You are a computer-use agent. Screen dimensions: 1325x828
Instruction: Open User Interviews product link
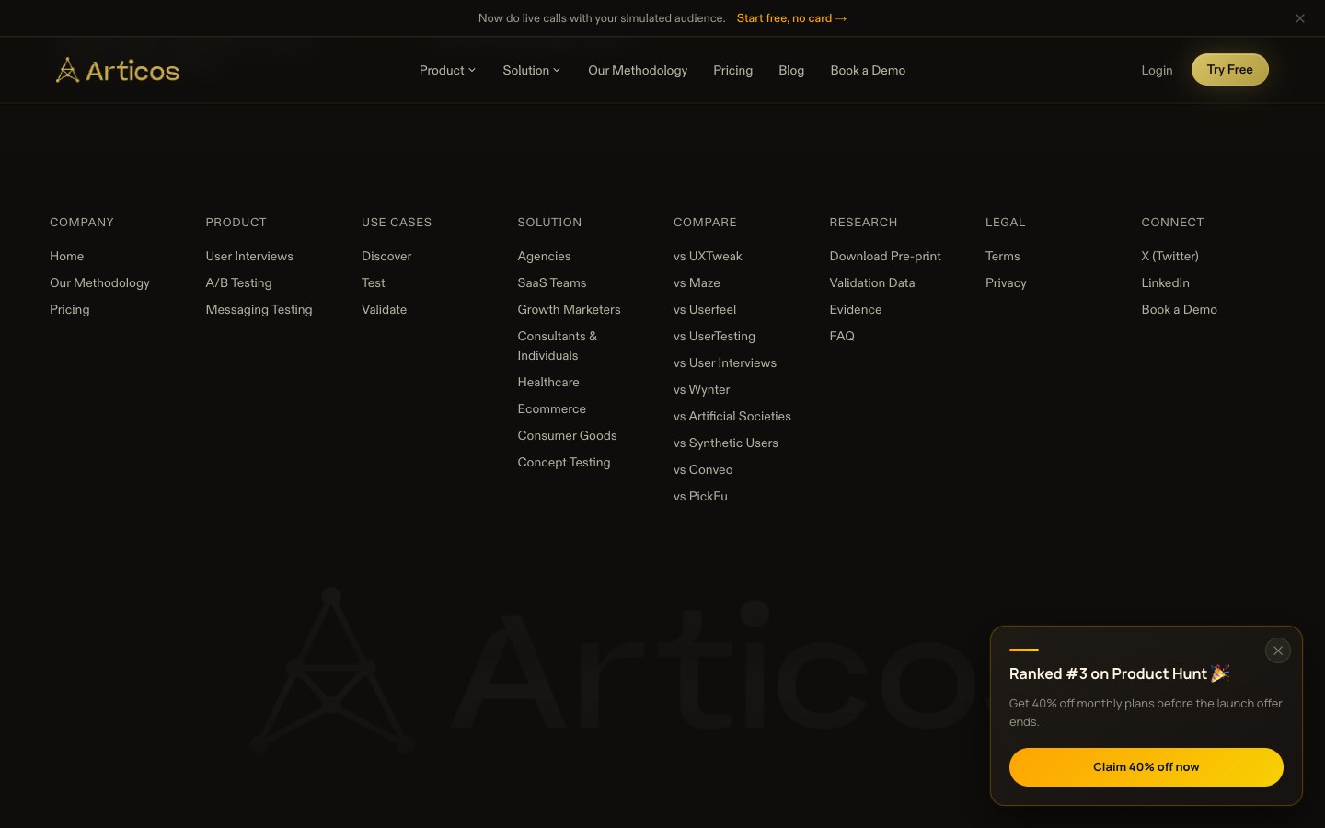tap(249, 256)
